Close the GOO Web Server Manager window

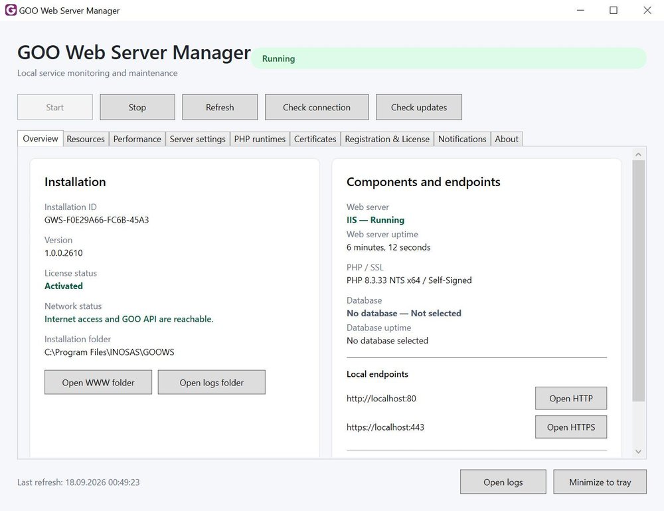[x=647, y=10]
